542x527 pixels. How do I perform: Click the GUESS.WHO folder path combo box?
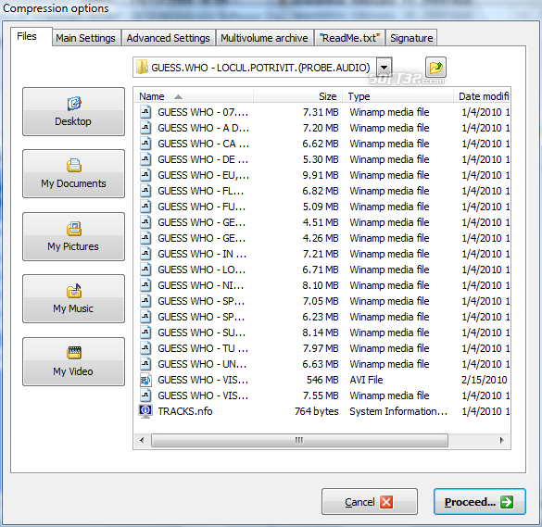(262, 68)
